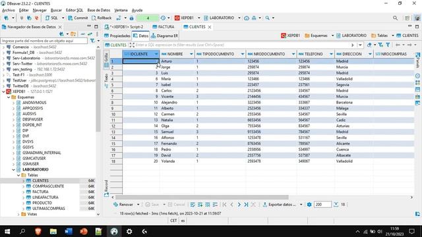The width and height of the screenshot is (422, 237).
Task: Click the horizontal scrollbar of data grid
Action: coord(202,197)
